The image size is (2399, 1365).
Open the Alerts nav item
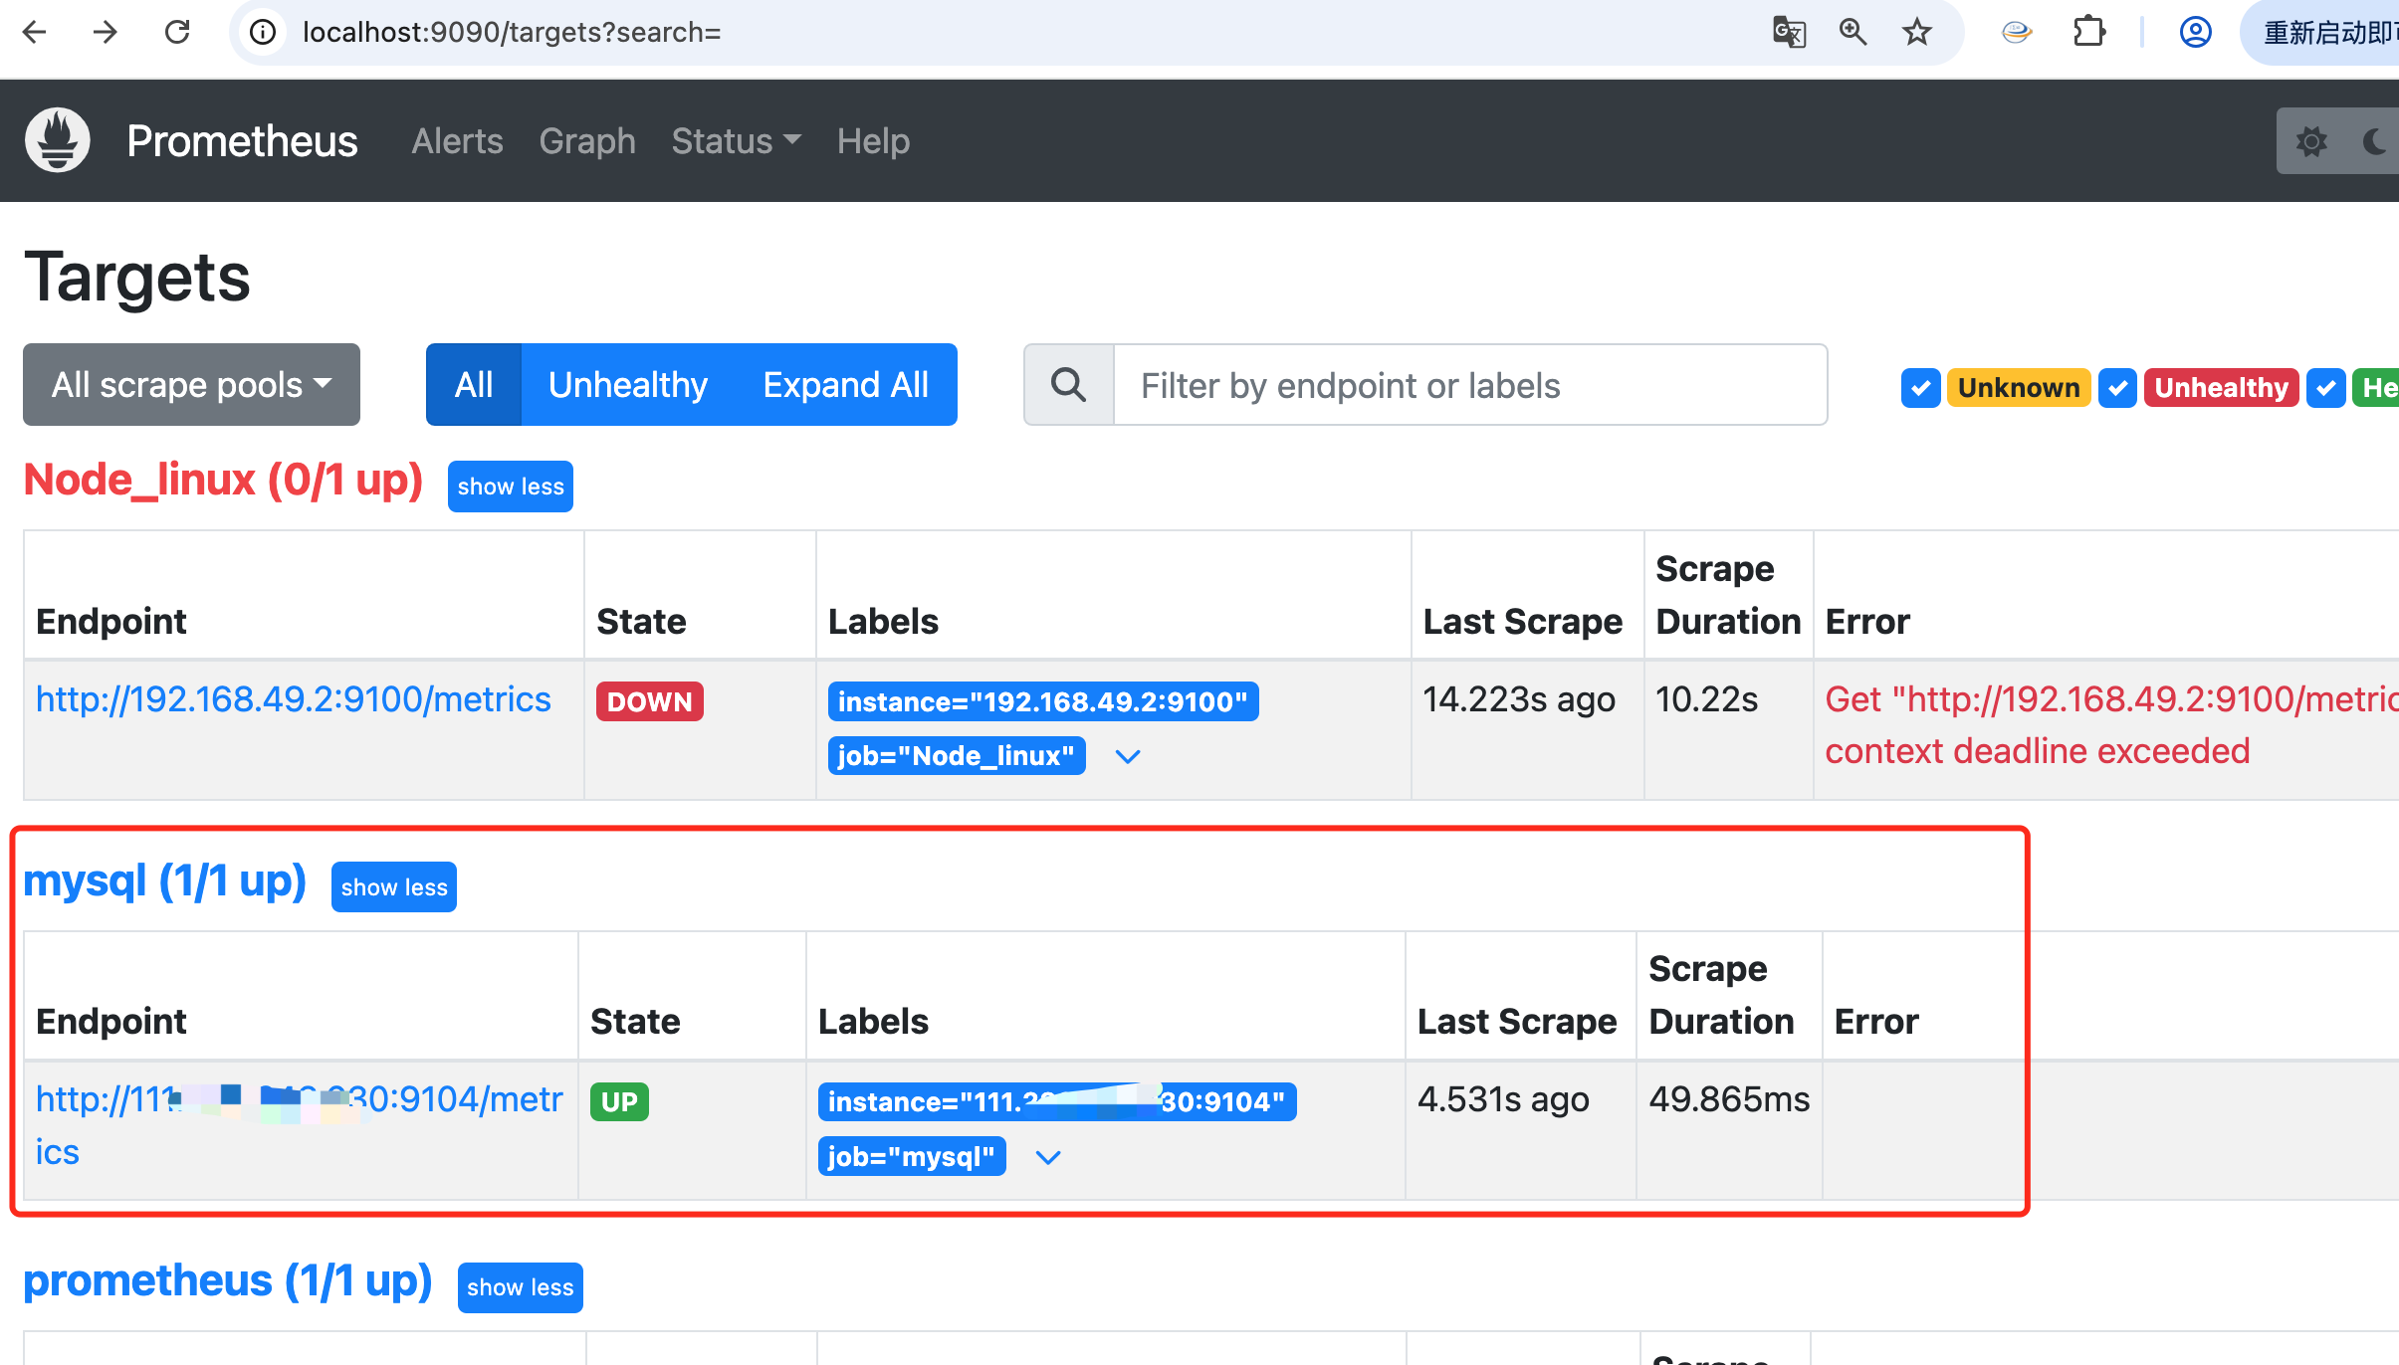[457, 141]
